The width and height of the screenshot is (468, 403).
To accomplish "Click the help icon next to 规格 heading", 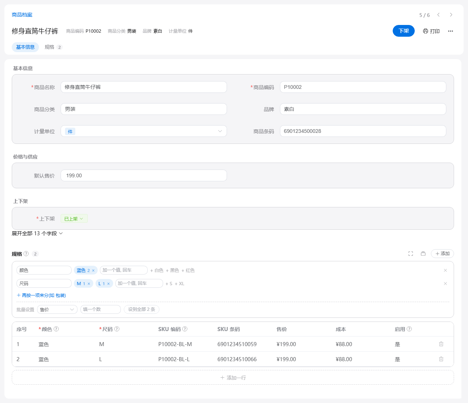I will click(x=26, y=254).
